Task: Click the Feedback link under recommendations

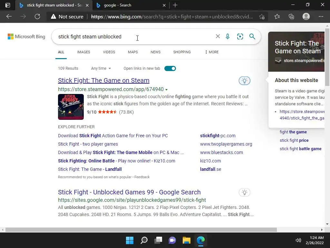Action: click(142, 177)
